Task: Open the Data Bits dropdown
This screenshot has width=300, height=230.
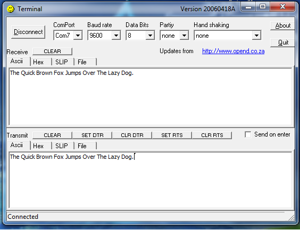Action: click(x=150, y=36)
